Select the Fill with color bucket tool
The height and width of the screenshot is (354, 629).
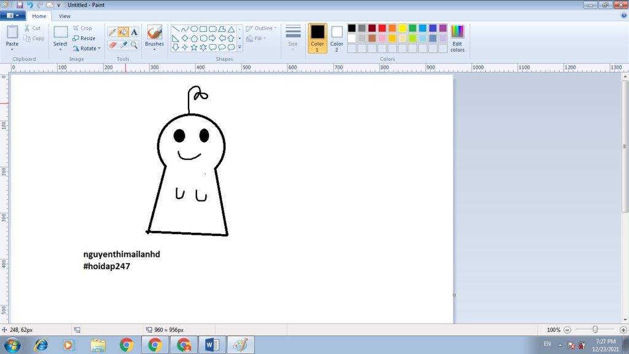(x=123, y=32)
